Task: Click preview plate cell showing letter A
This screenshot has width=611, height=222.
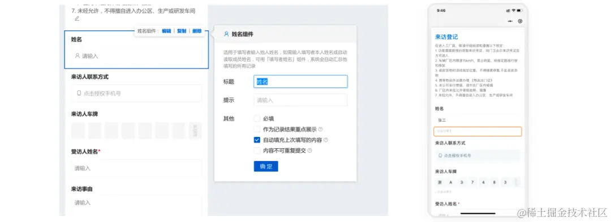Action: 451,183
